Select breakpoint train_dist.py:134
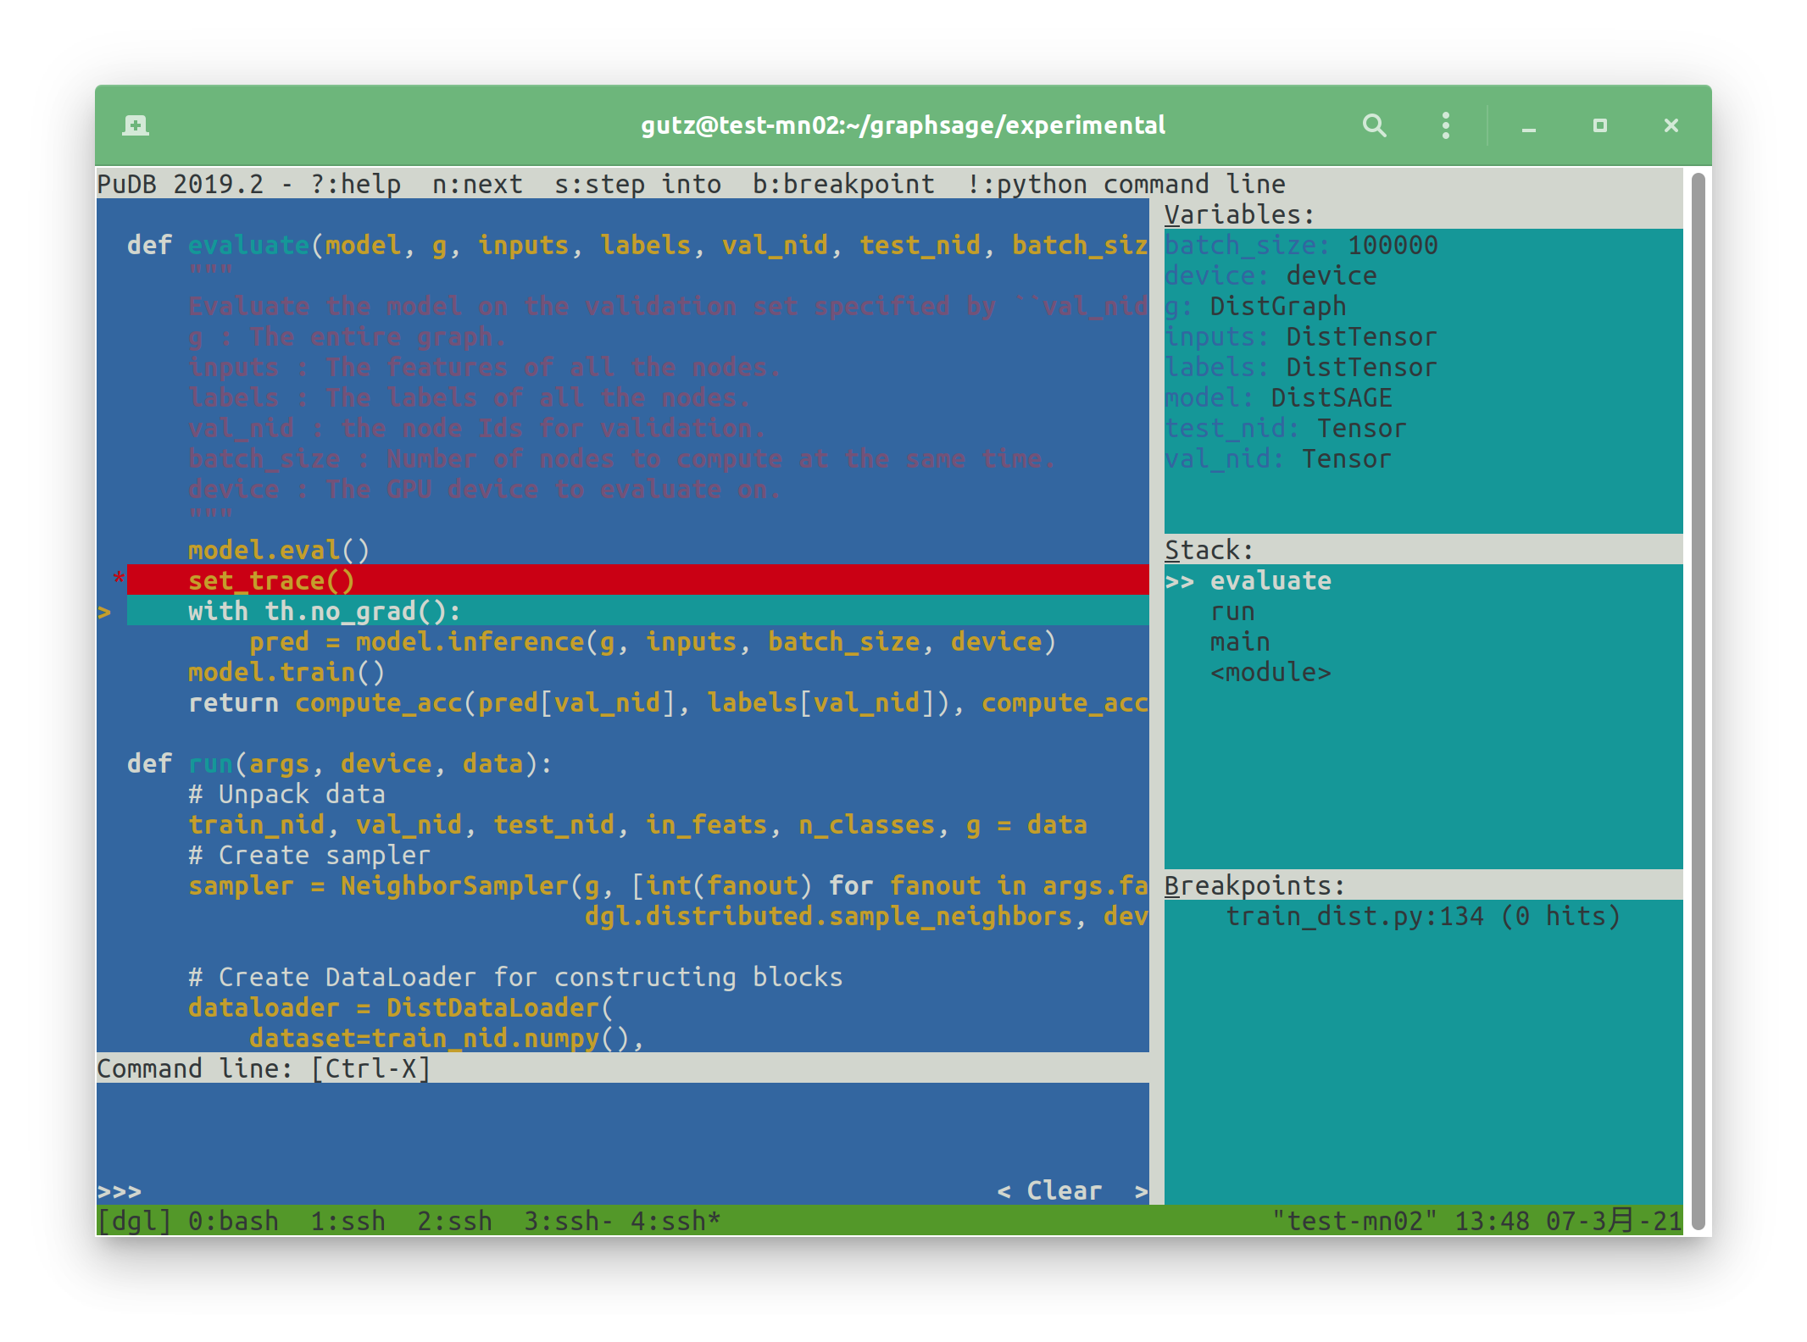The image size is (1807, 1342). (x=1424, y=916)
